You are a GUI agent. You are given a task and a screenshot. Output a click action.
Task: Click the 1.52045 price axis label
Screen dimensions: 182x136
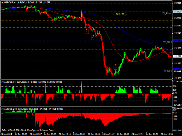[177, 33]
